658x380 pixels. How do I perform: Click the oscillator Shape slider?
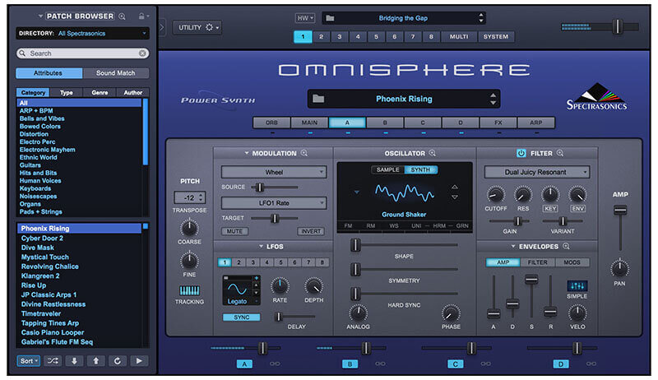point(404,245)
